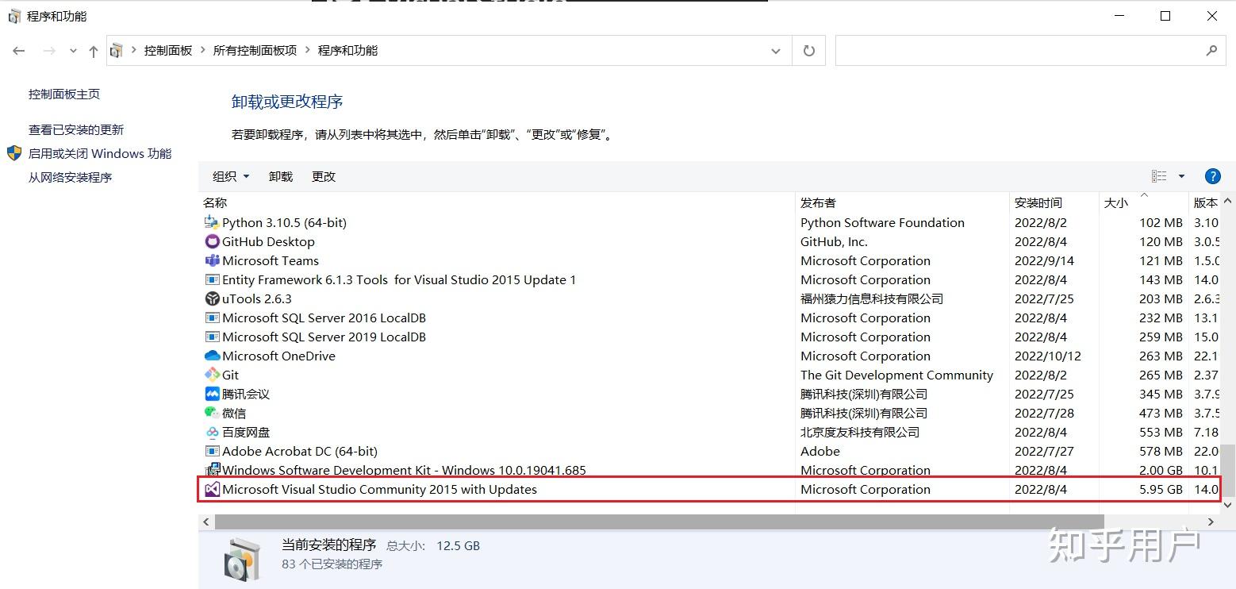Go back with the left arrow
The height and width of the screenshot is (589, 1236).
[x=19, y=51]
